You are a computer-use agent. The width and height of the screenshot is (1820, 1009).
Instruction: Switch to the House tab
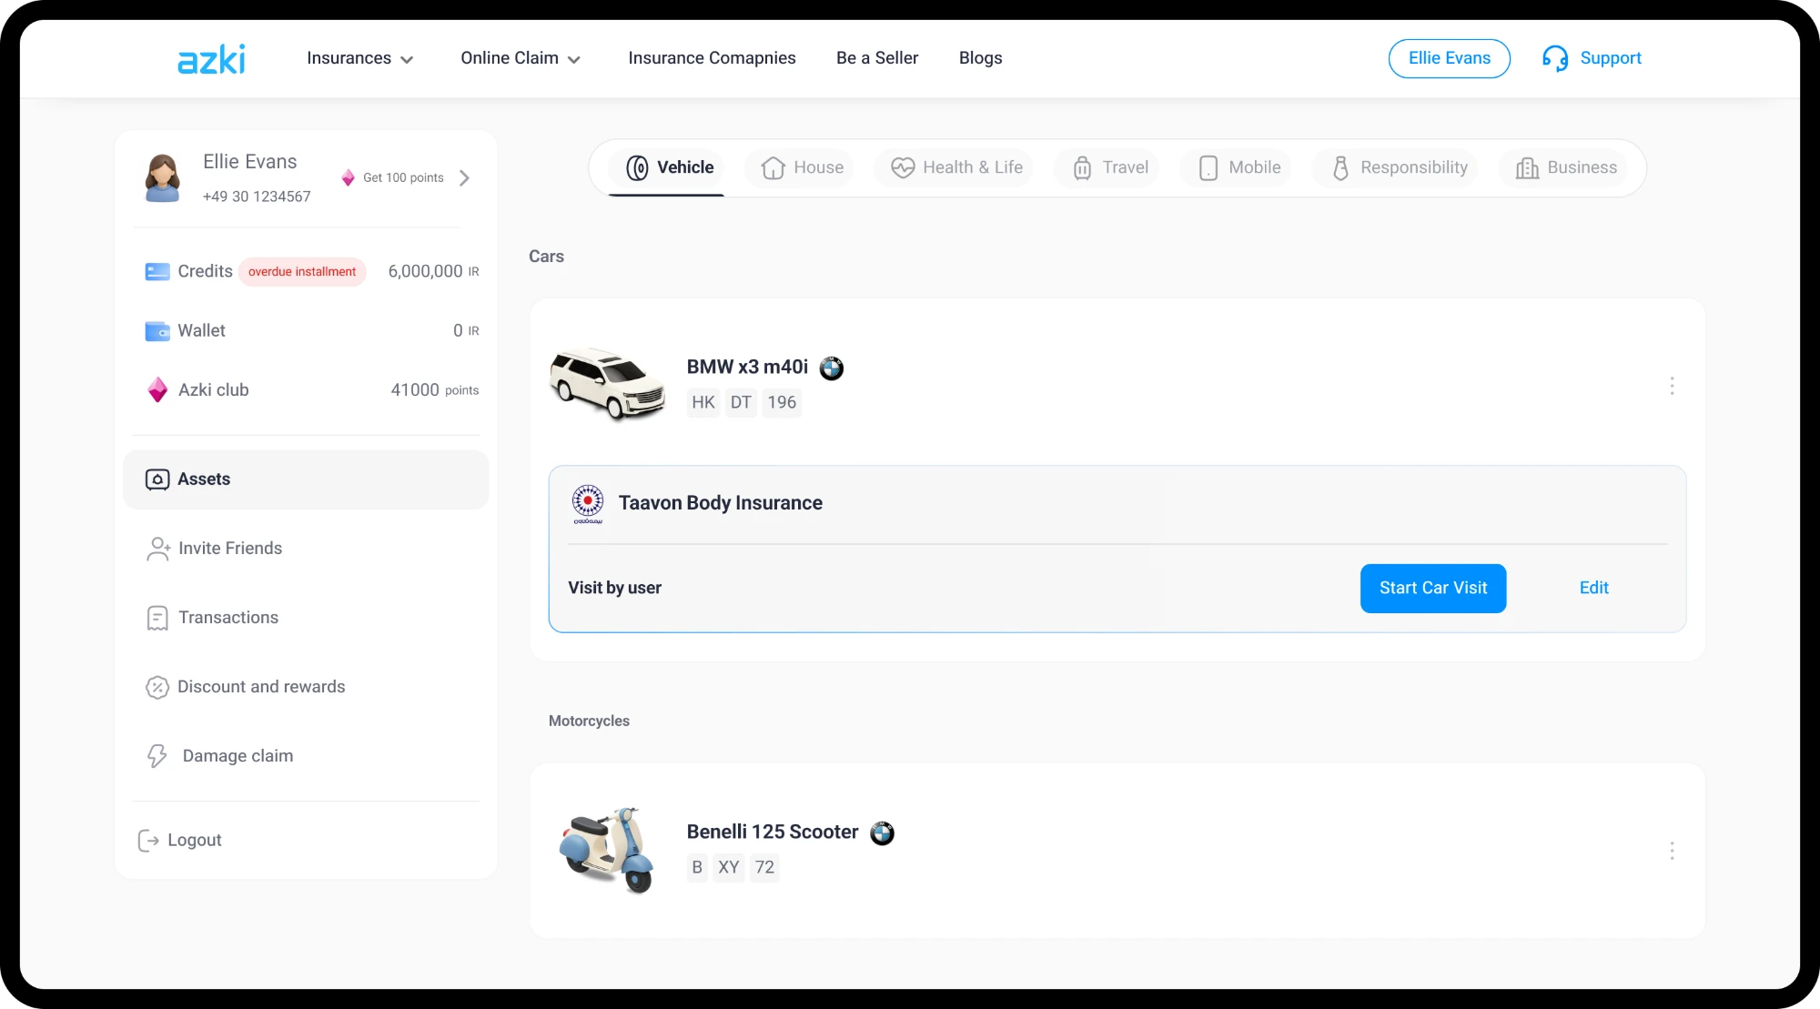pyautogui.click(x=801, y=167)
